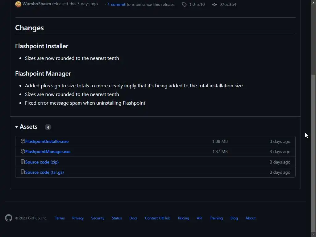The image size is (316, 237).
Task: Open the 1 commit link
Action: (x=116, y=5)
